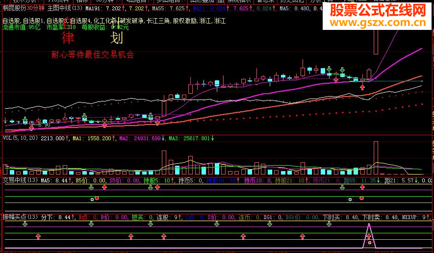Select the 30分钟 period label
The height and width of the screenshot is (253, 434).
(35, 8)
